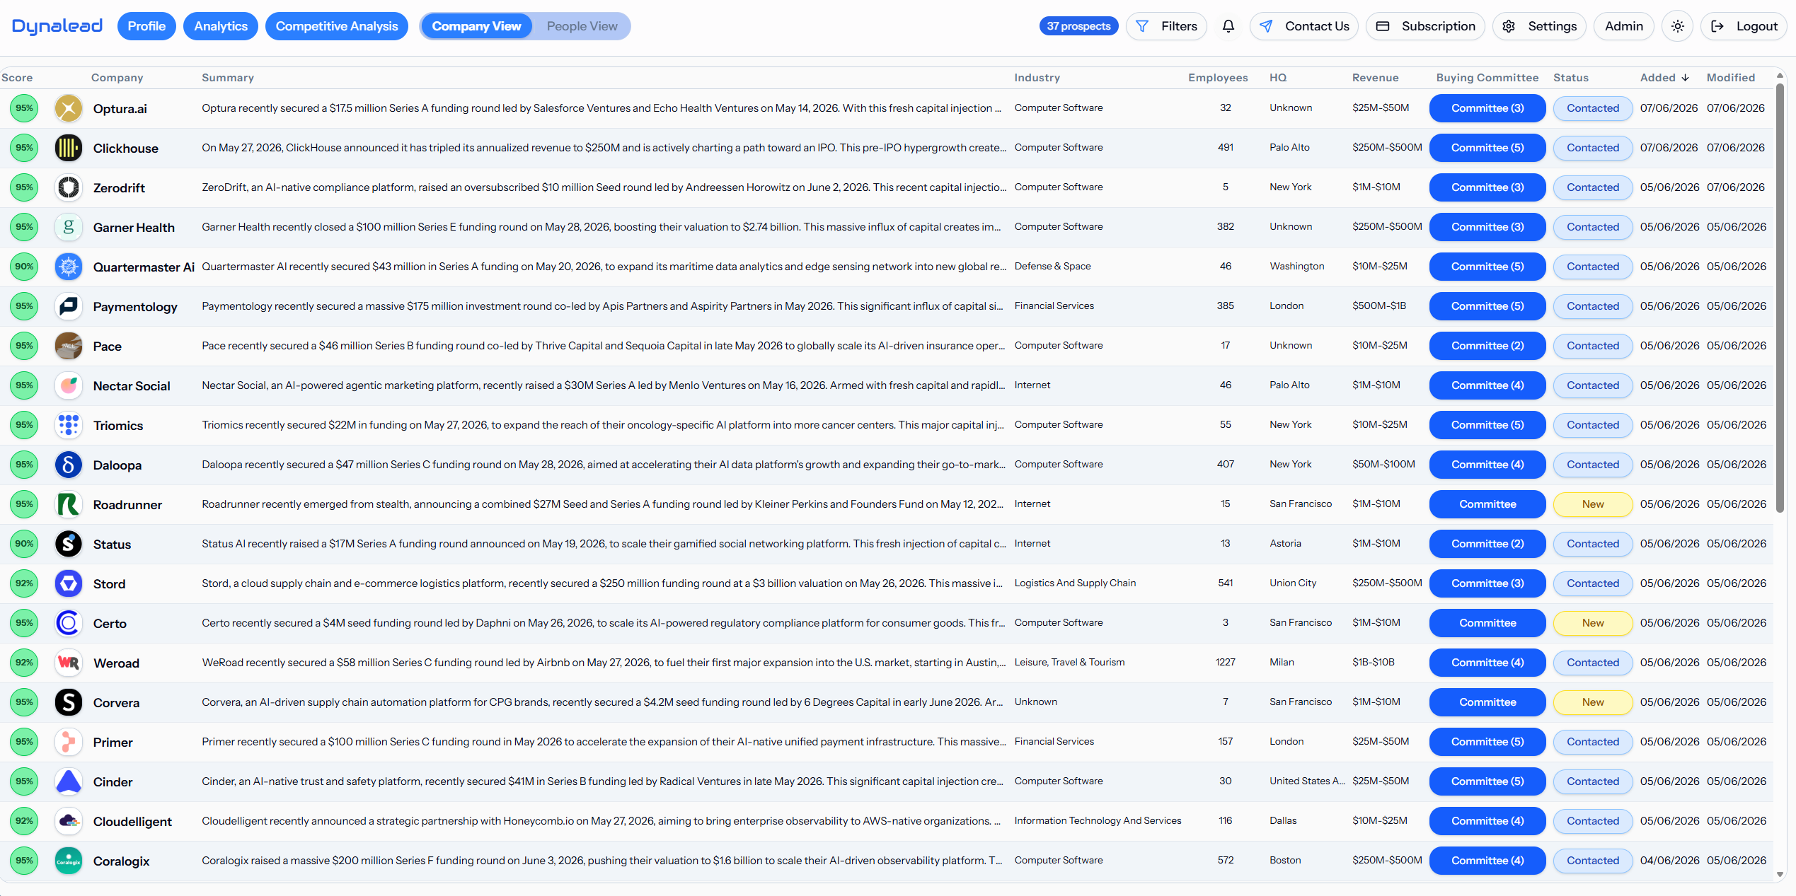Click the Roadrunner company logo

coord(69,504)
